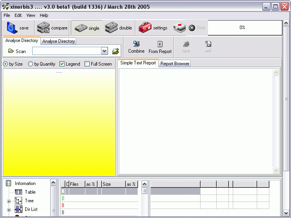This screenshot has width=291, height=218.
Task: Click the Size column header
Action: (x=114, y=184)
